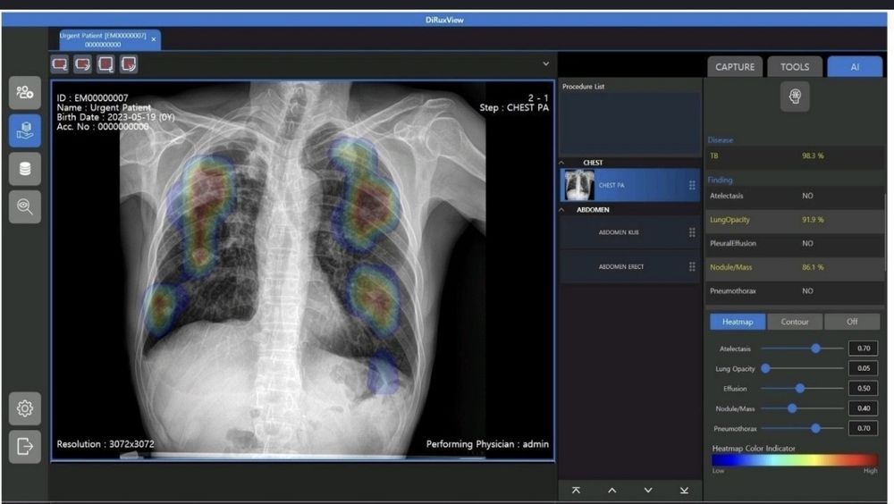This screenshot has width=894, height=504.
Task: Adjust the Effusion threshold slider
Action: pos(800,388)
